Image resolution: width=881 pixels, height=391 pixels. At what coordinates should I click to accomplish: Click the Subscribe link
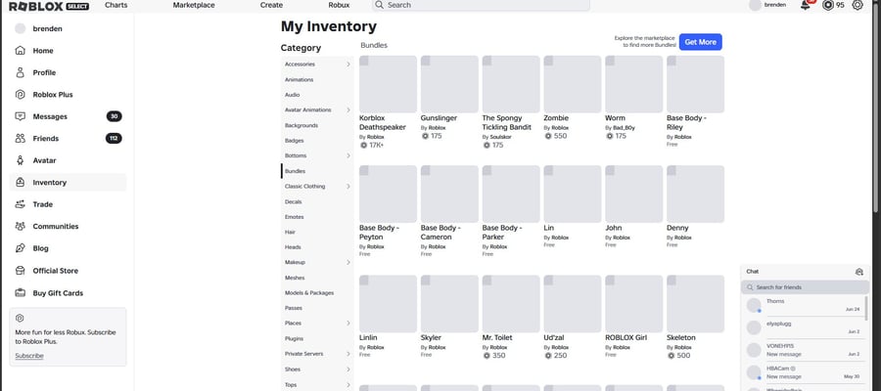tap(29, 356)
